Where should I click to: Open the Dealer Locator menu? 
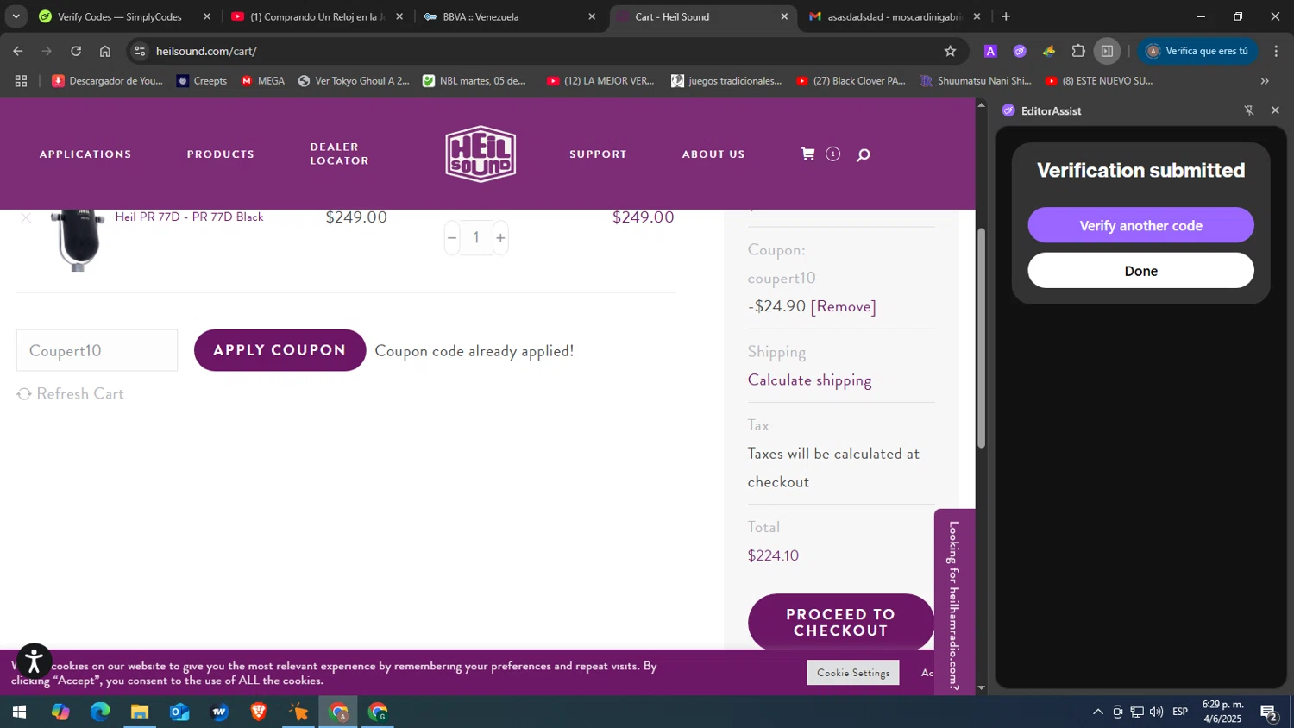pyautogui.click(x=339, y=154)
